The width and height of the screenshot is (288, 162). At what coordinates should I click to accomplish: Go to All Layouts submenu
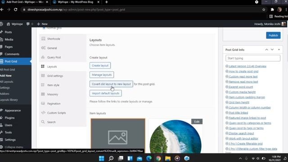pyautogui.click(x=6, y=81)
